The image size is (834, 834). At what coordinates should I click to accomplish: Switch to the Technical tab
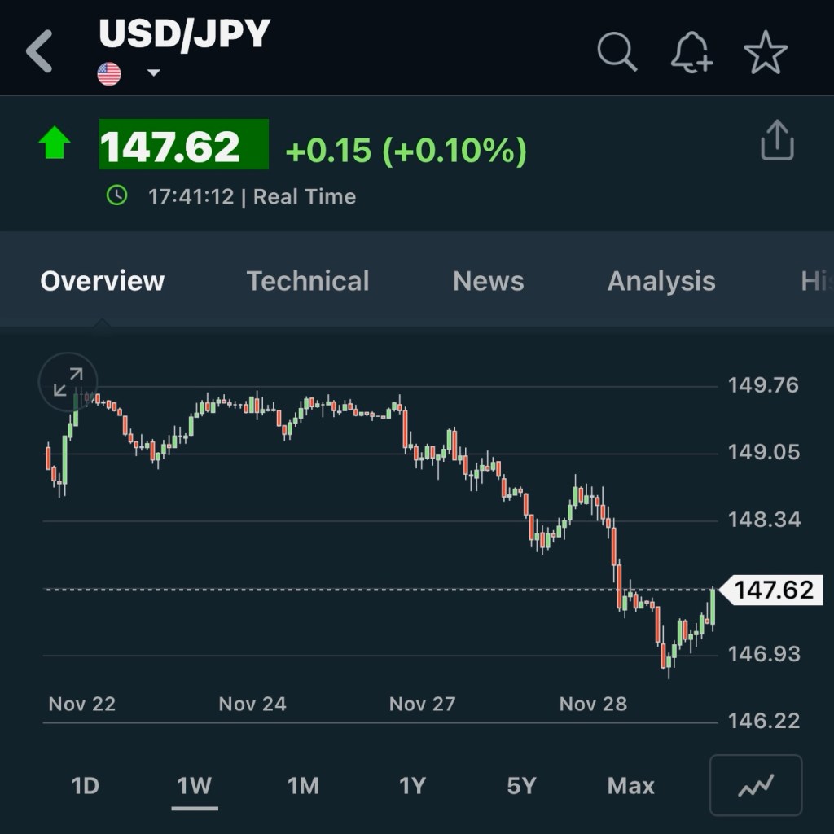pos(308,281)
